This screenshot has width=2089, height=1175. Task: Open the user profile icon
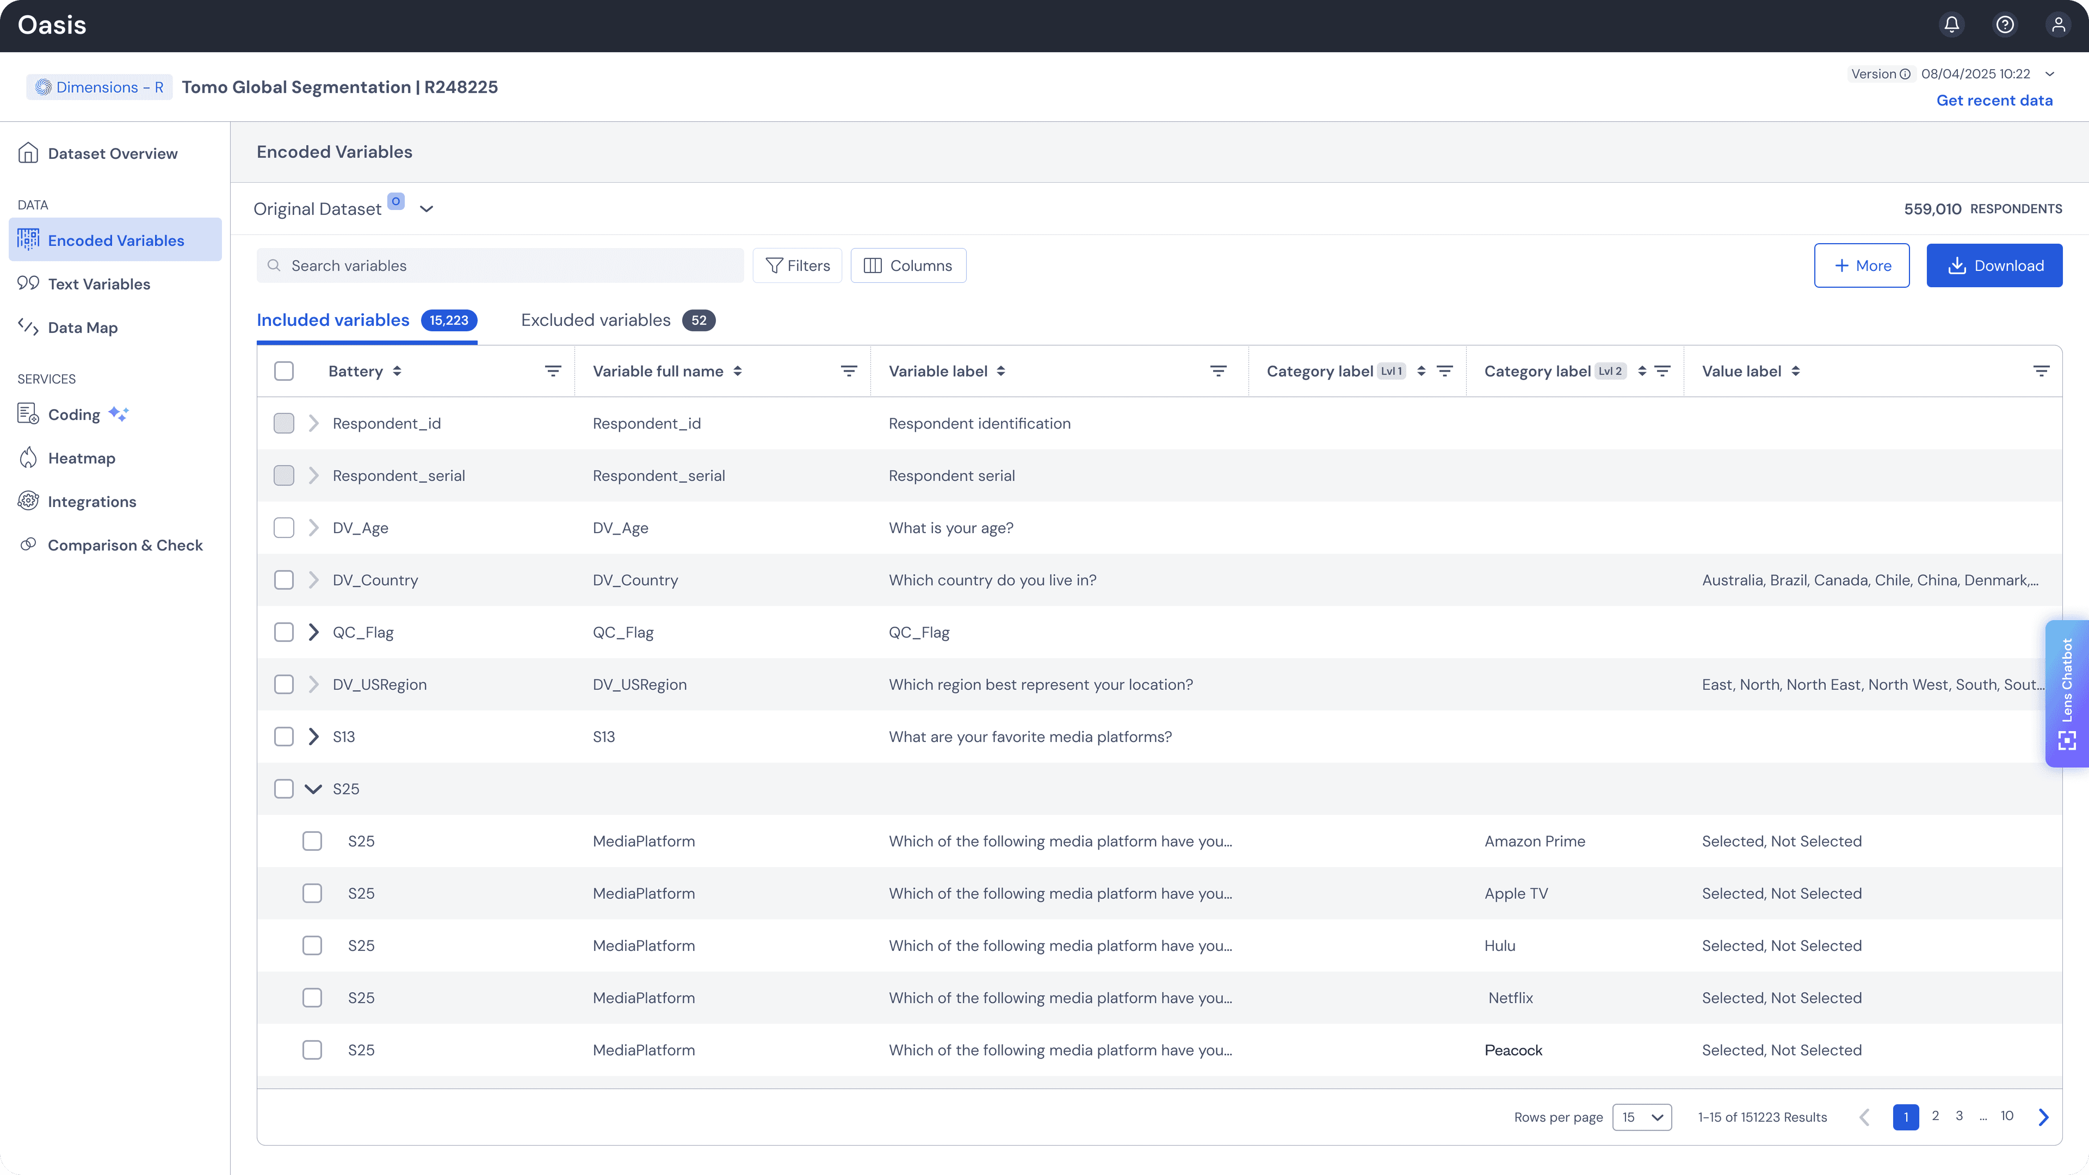tap(2058, 24)
